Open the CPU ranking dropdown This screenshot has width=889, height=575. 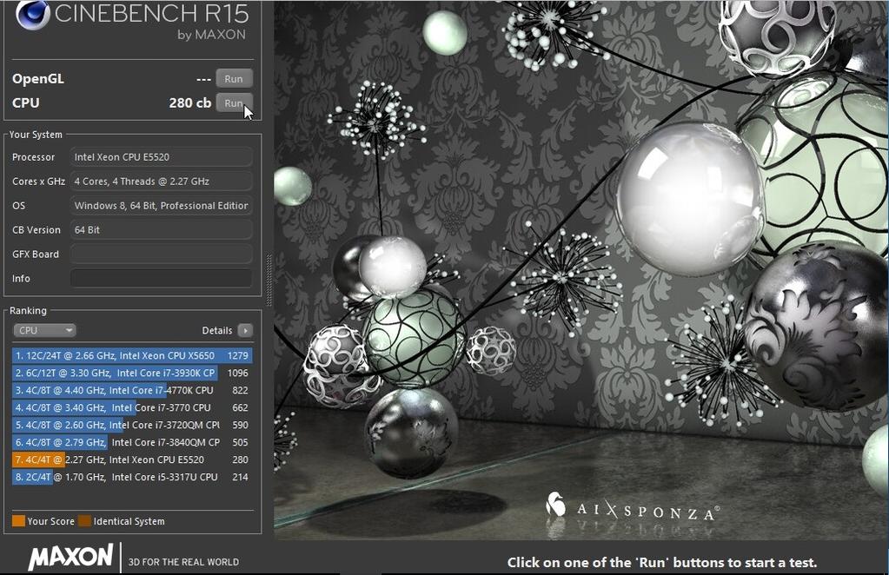(44, 330)
